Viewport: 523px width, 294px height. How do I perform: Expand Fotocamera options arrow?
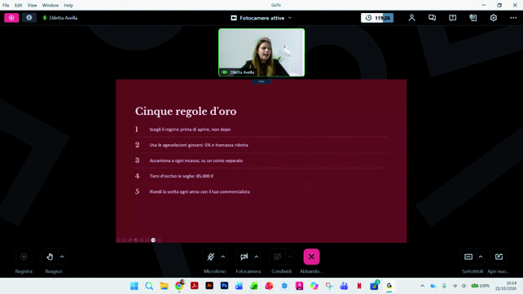point(256,257)
